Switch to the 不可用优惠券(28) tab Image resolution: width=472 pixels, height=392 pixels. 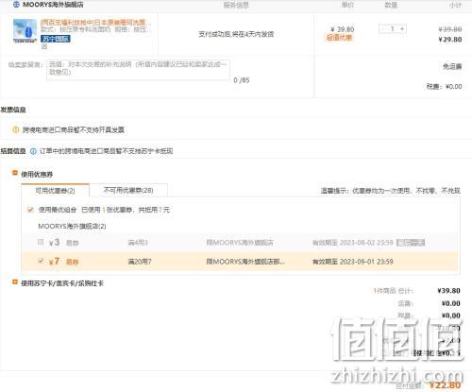tap(128, 190)
